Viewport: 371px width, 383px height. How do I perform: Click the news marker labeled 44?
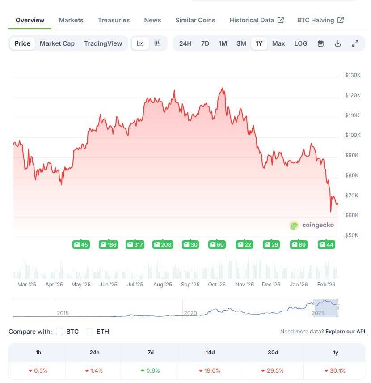(x=327, y=244)
